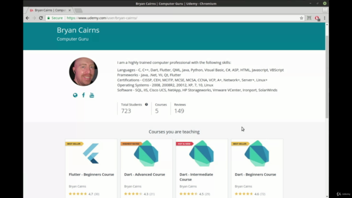
Task: Click the green window button in title bar
Action: [x=324, y=3]
